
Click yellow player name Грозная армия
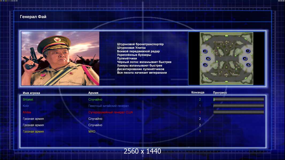33,131
